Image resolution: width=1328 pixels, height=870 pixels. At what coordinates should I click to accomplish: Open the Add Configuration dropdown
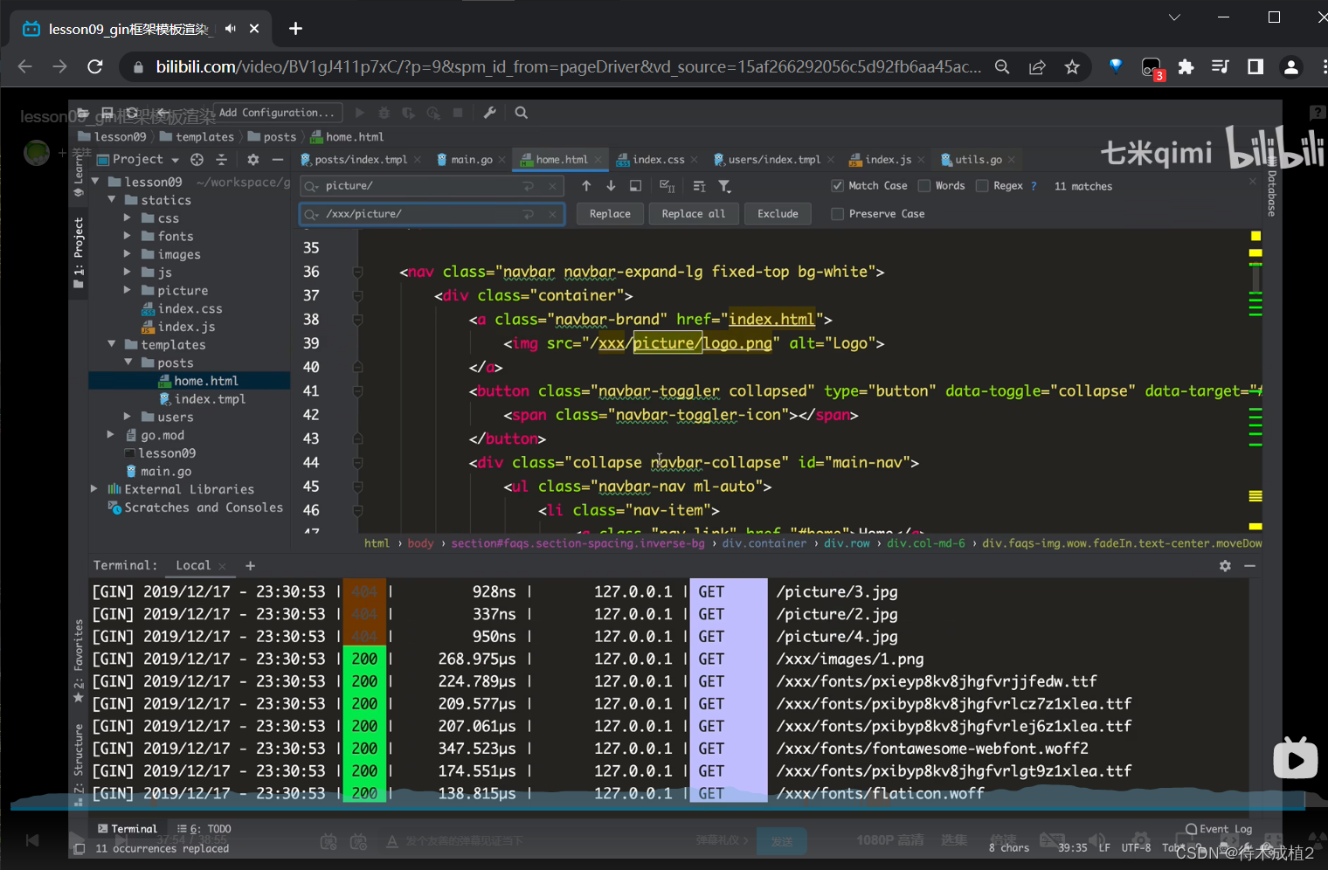[x=276, y=113]
